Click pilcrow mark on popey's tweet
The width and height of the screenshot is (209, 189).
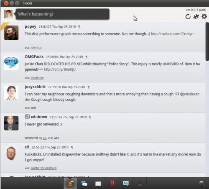pos(79,27)
